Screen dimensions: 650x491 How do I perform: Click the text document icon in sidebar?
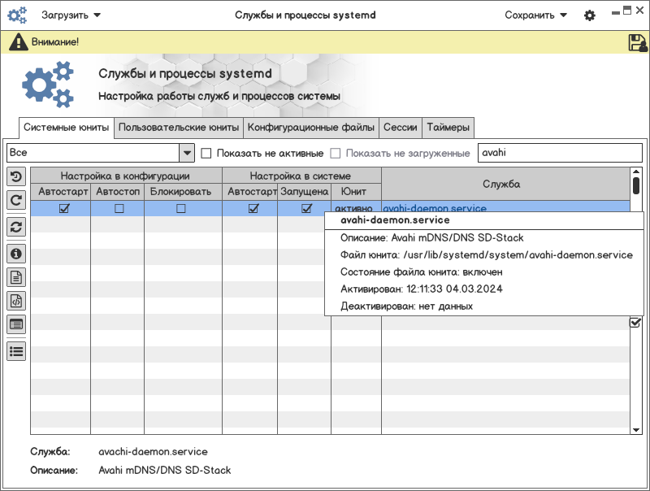[16, 277]
